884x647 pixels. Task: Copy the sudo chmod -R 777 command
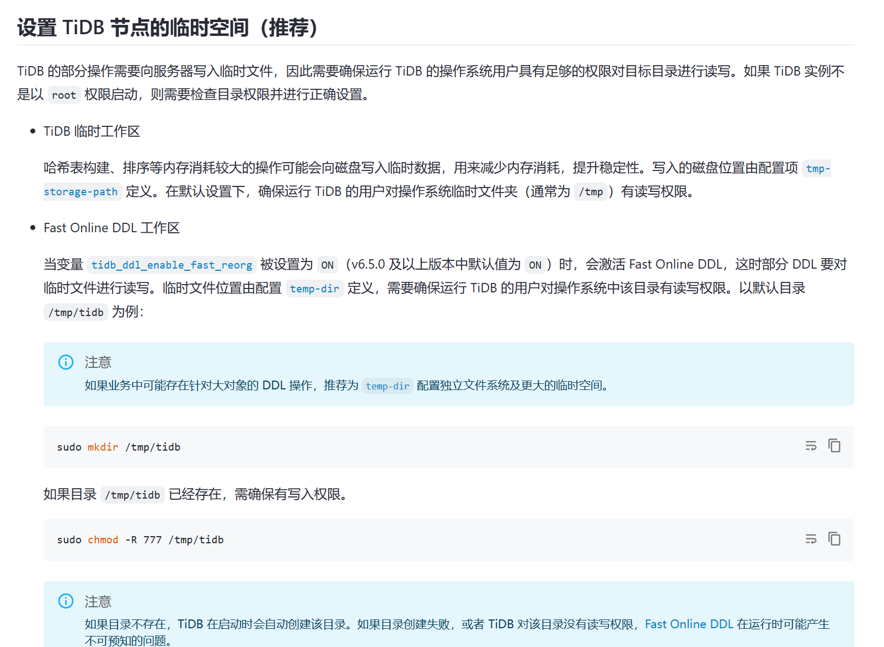pos(834,539)
